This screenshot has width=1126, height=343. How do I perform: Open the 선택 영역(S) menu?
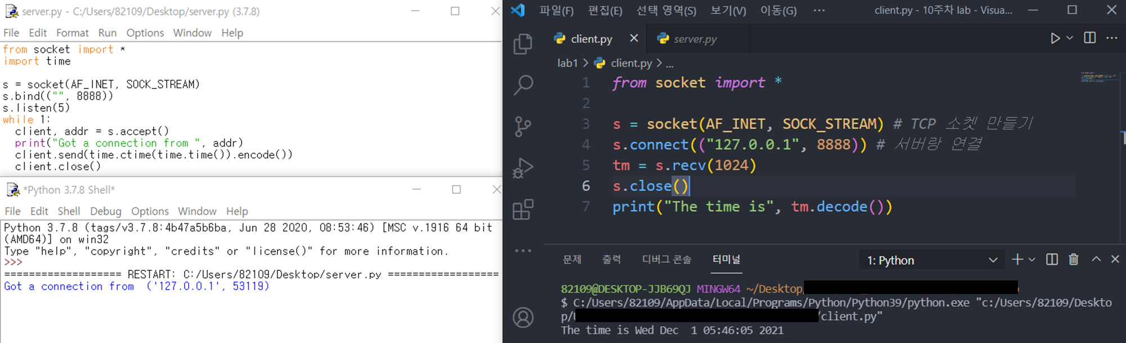[x=666, y=11]
